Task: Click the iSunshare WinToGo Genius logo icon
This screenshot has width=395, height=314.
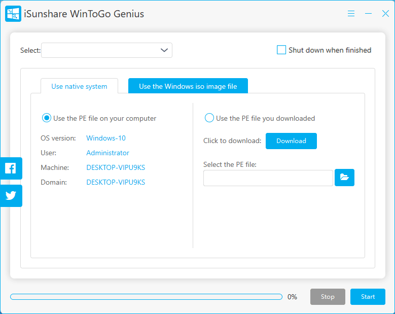Action: 13,14
